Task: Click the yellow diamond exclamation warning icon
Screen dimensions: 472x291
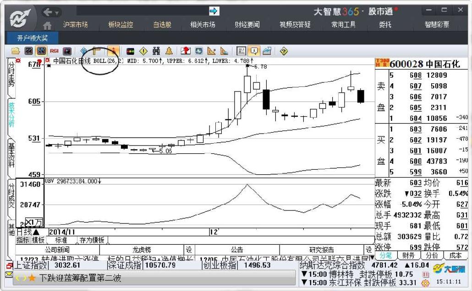Action: pos(143,51)
